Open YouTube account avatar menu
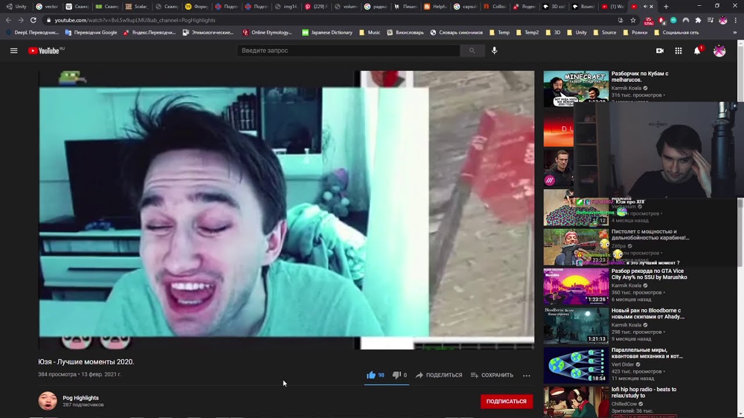Image resolution: width=744 pixels, height=418 pixels. (720, 51)
